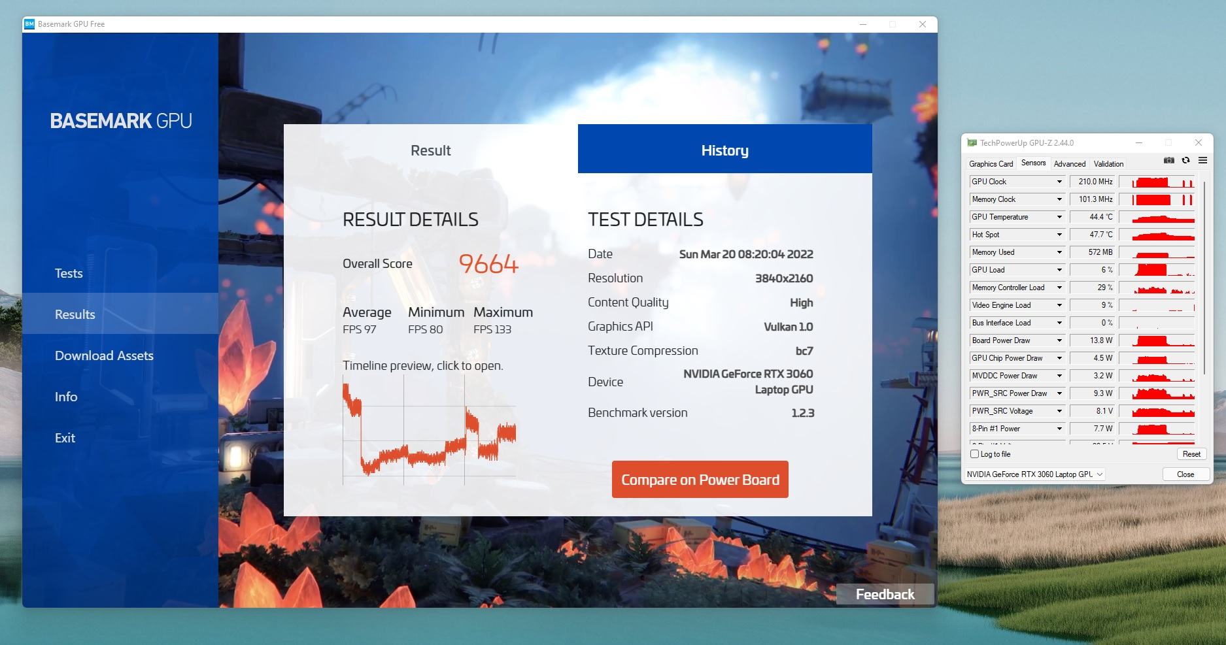Image resolution: width=1226 pixels, height=645 pixels.
Task: Open the FPS timeline preview chart
Action: pos(429,431)
